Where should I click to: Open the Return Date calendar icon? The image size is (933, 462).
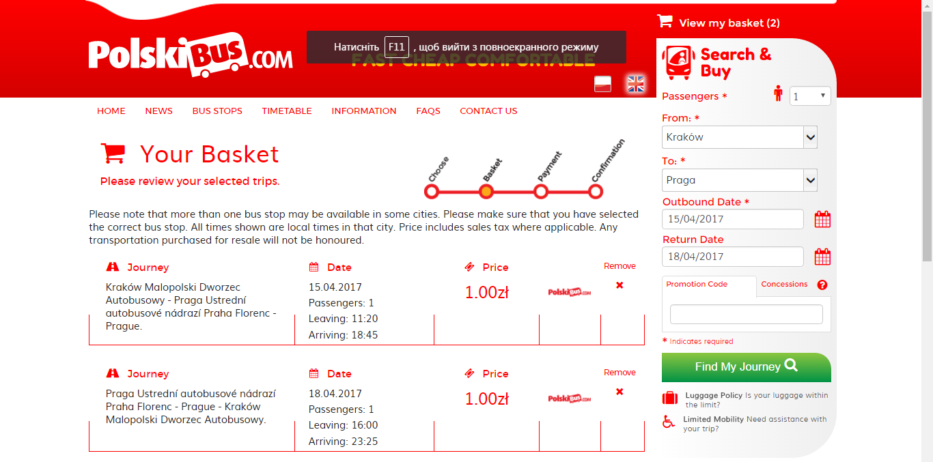tap(822, 257)
